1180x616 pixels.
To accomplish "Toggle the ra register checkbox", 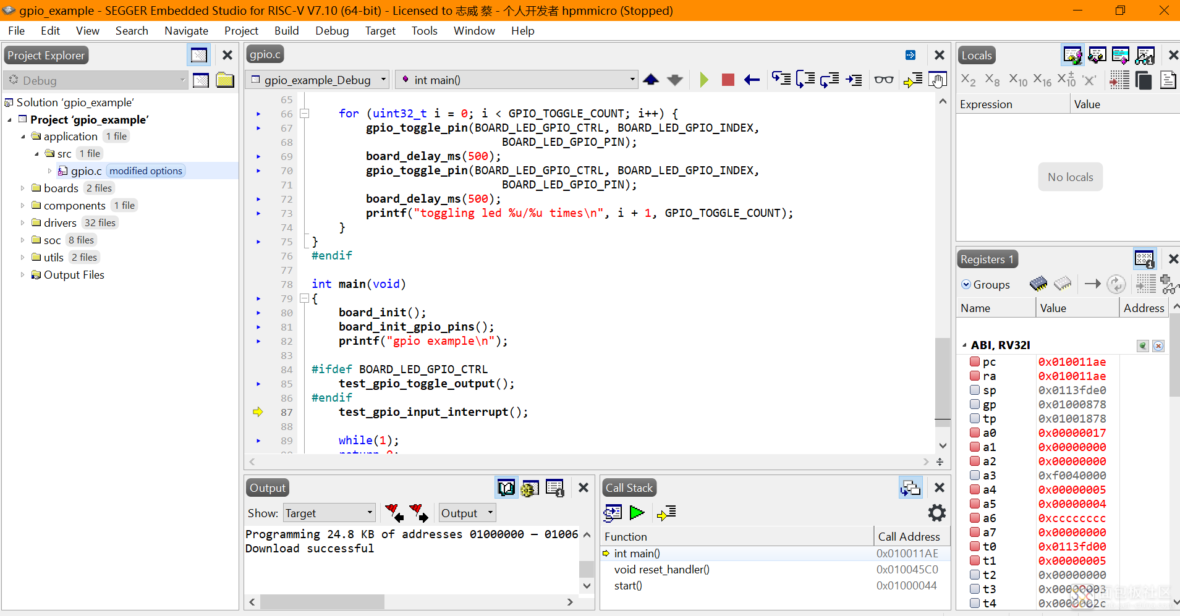I will click(x=975, y=376).
